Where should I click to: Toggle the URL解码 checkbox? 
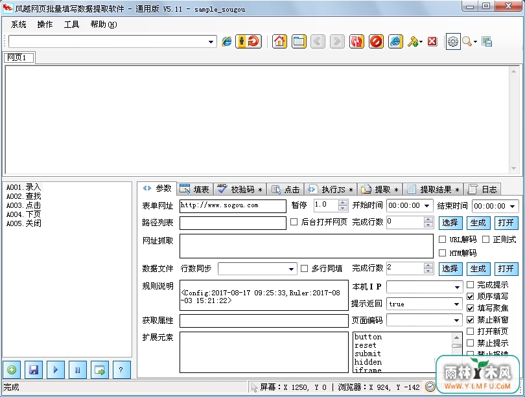coord(442,239)
